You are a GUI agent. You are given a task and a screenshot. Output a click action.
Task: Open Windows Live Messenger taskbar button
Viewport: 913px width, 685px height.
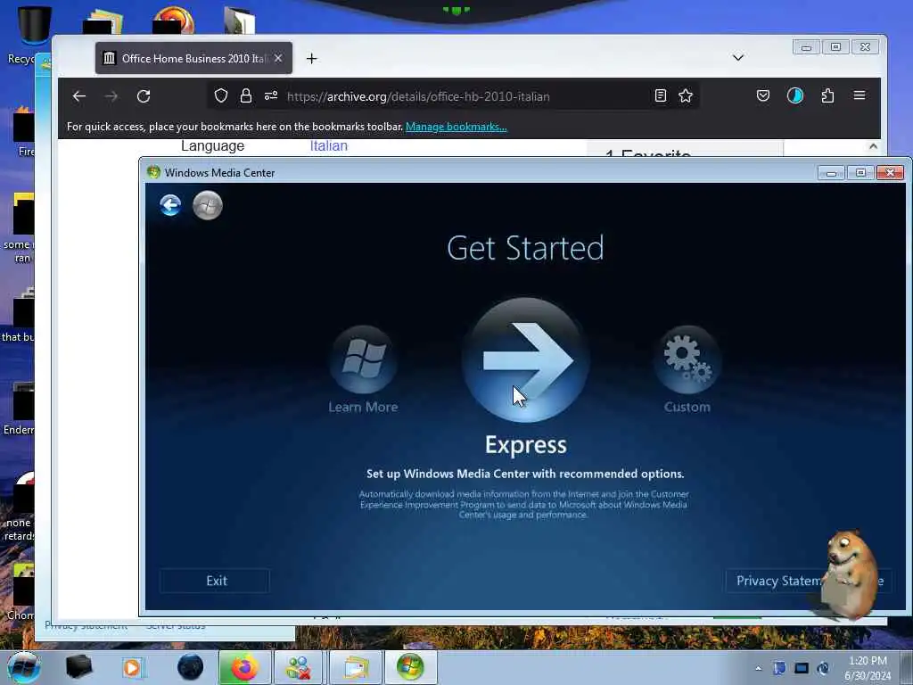point(298,667)
